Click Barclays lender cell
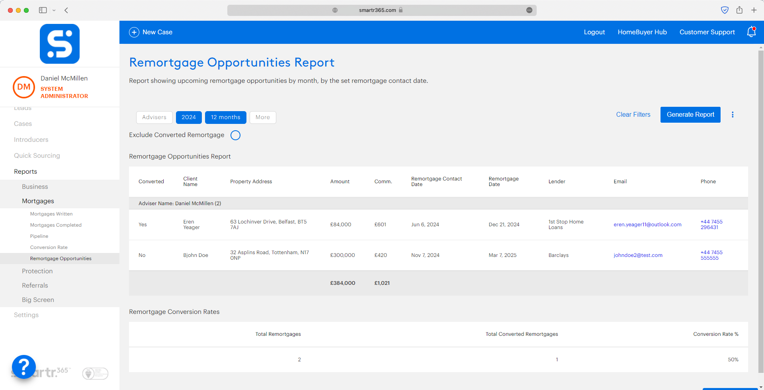This screenshot has width=764, height=390. 558,255
